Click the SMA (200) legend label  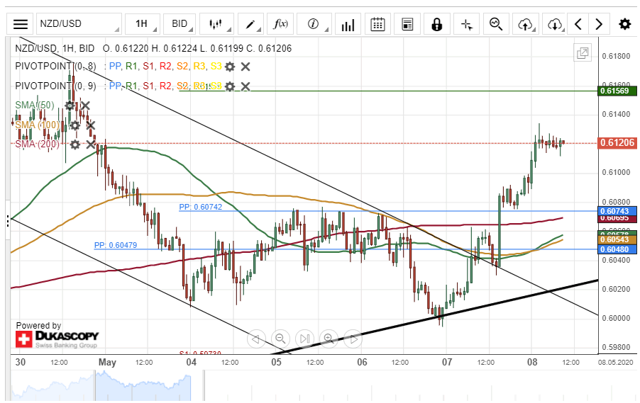click(37, 144)
